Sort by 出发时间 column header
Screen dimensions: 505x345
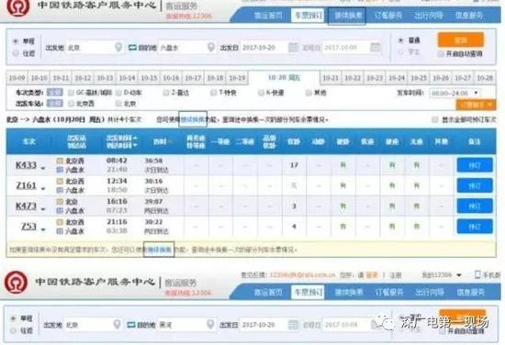tap(121, 138)
